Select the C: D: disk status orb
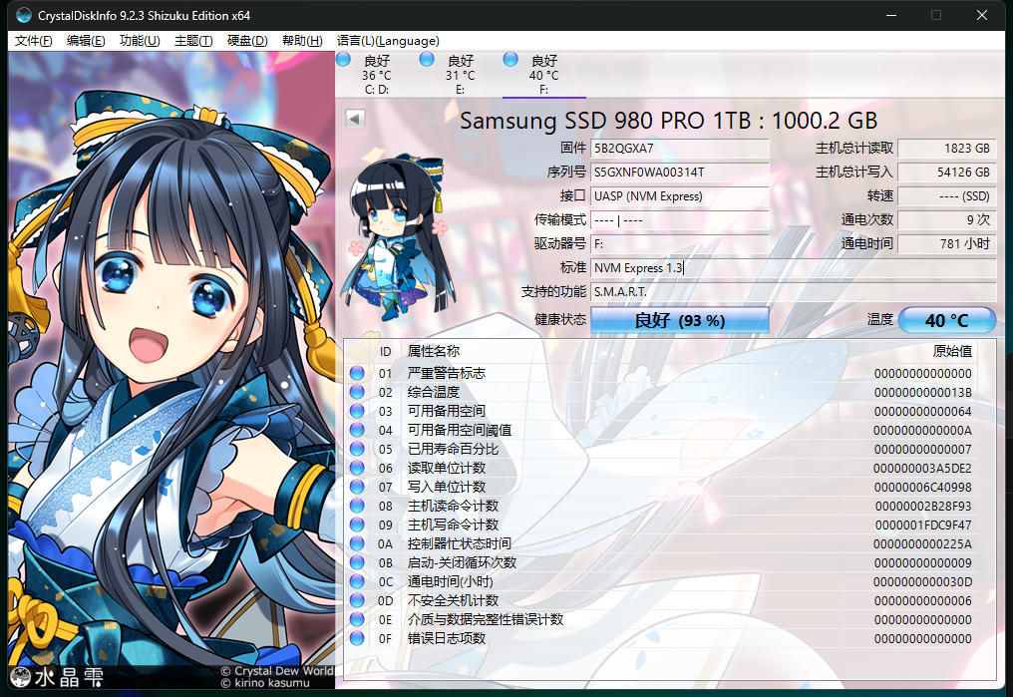Image resolution: width=1013 pixels, height=697 pixels. tap(343, 60)
